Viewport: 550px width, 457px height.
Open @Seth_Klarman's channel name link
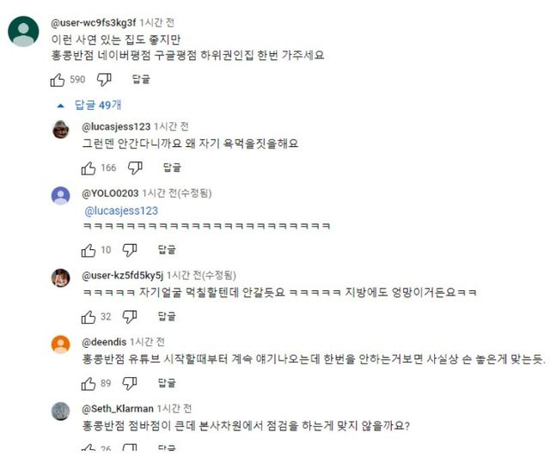click(119, 408)
